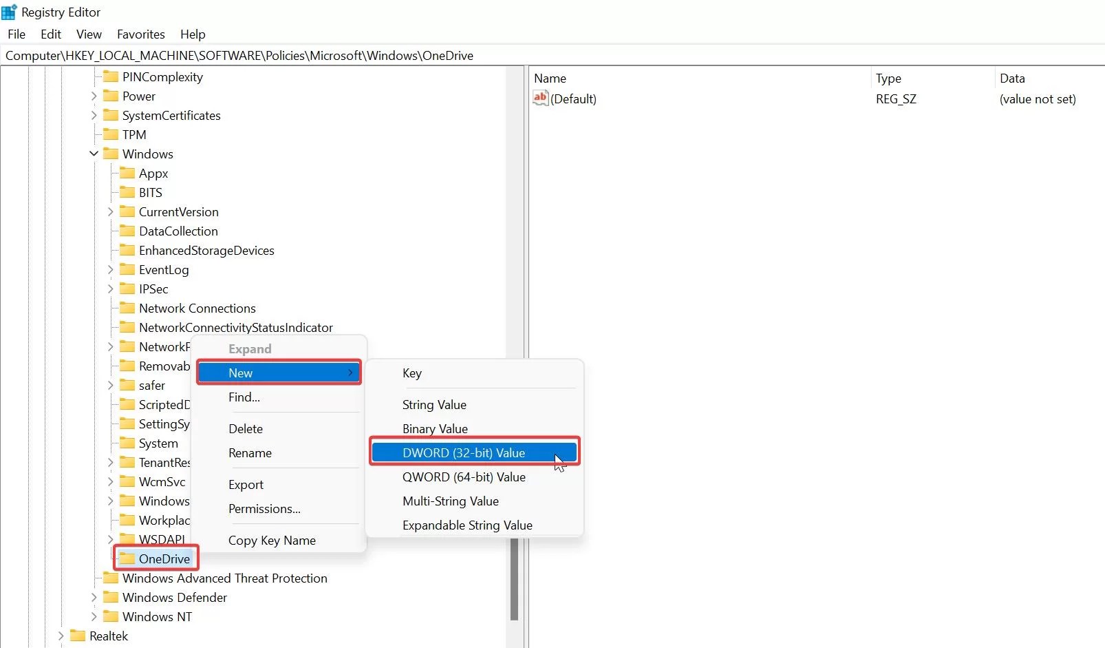
Task: Click the EventLog folder icon
Action: click(127, 269)
